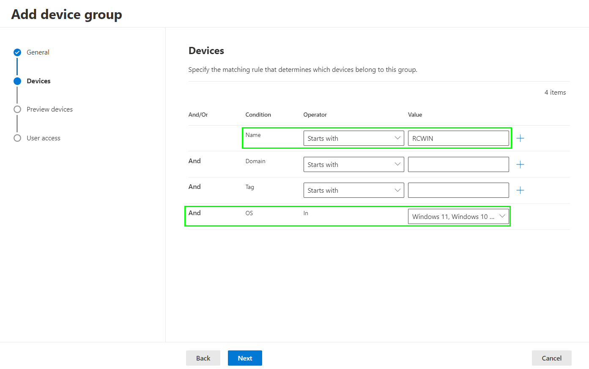Open Tag operator Starts with dropdown
Image resolution: width=589 pixels, height=369 pixels.
click(353, 190)
